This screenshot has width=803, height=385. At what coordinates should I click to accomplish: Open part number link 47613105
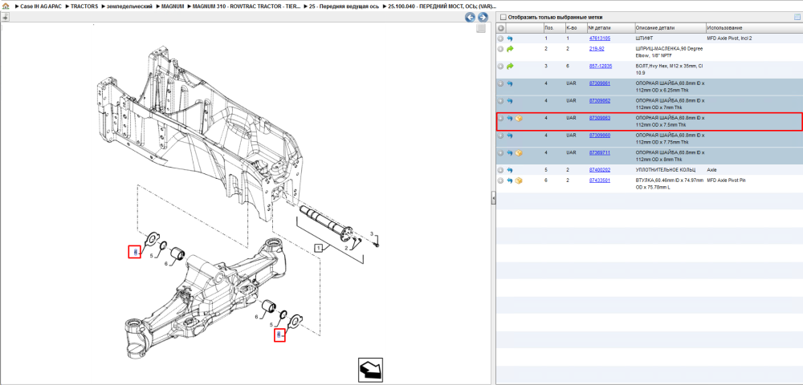pos(600,38)
